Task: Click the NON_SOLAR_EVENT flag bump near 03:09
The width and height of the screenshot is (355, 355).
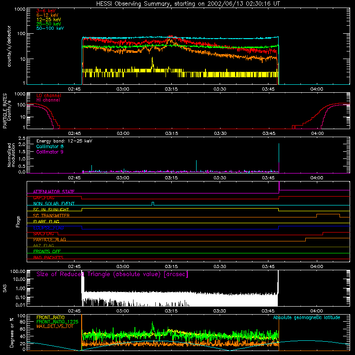Action: tap(153, 203)
